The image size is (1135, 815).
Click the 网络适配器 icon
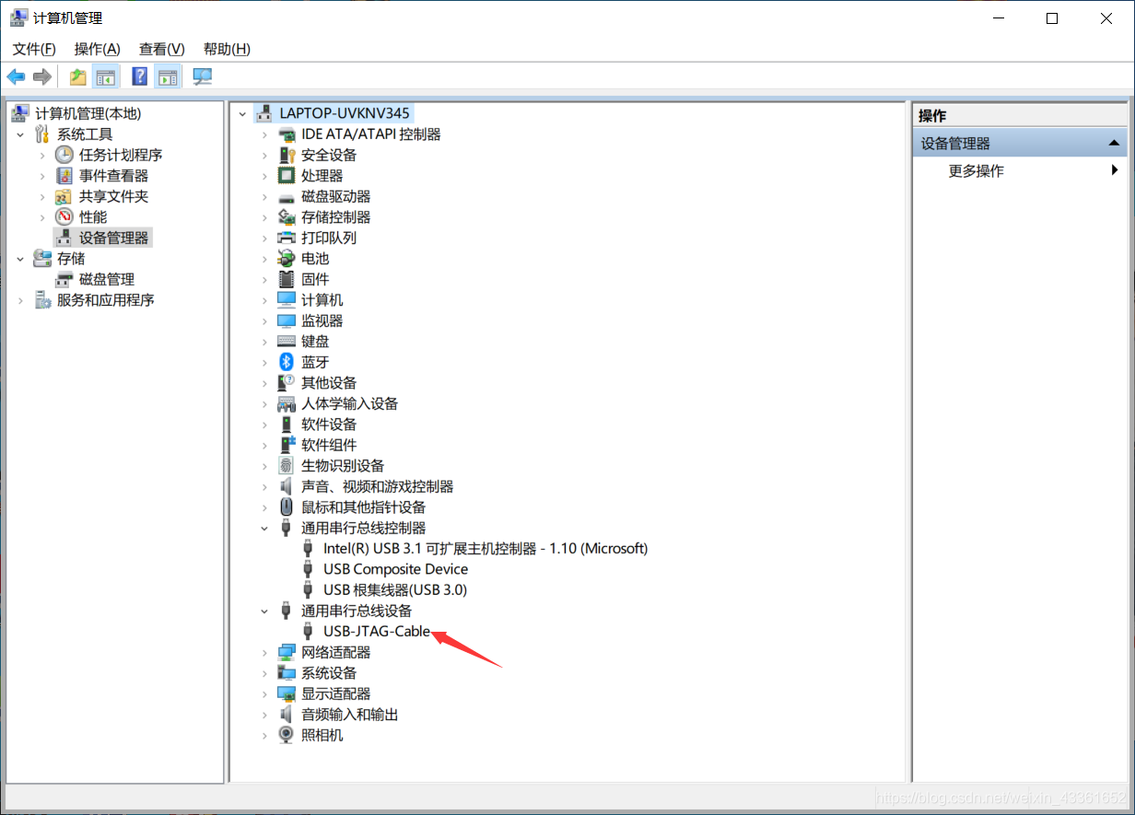pyautogui.click(x=287, y=652)
